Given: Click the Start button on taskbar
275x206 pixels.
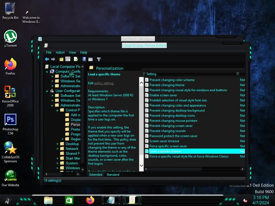Looking at the screenshot, I should 7,201.
